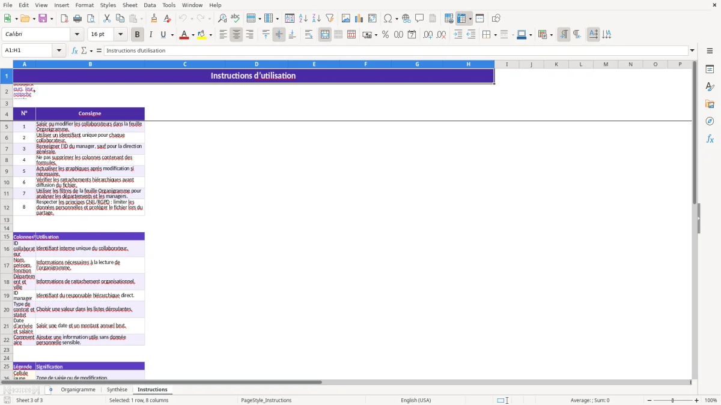Open the Gallery panel in sidebar
Viewport: 721px width, 405px height.
pyautogui.click(x=710, y=104)
